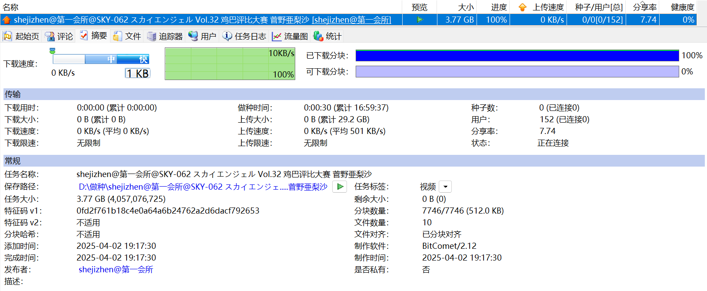Open the 用户 tab
Image resolution: width=707 pixels, height=291 pixels.
click(202, 36)
